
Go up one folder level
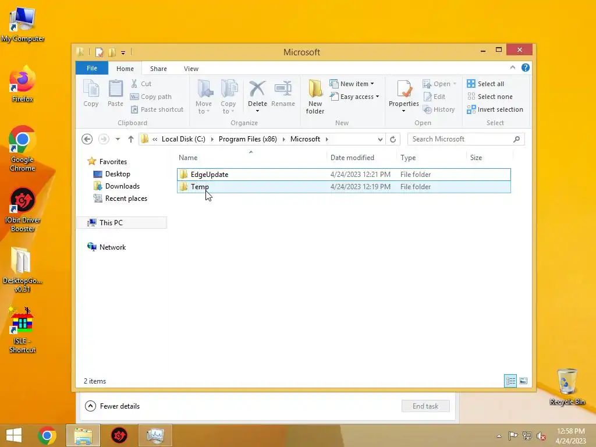point(131,139)
